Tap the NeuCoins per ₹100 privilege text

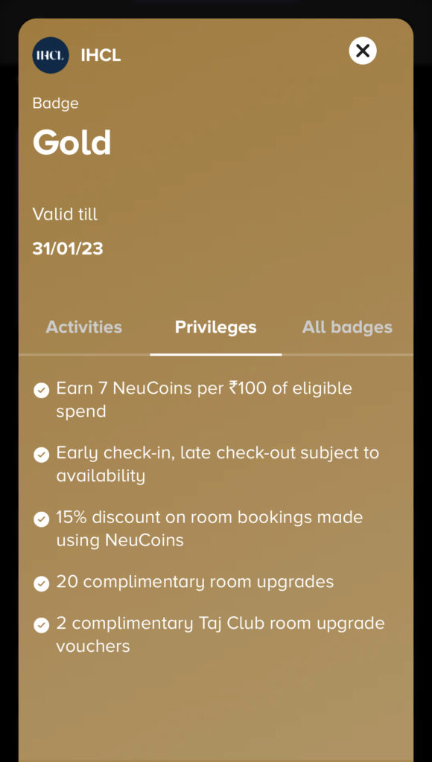(204, 399)
